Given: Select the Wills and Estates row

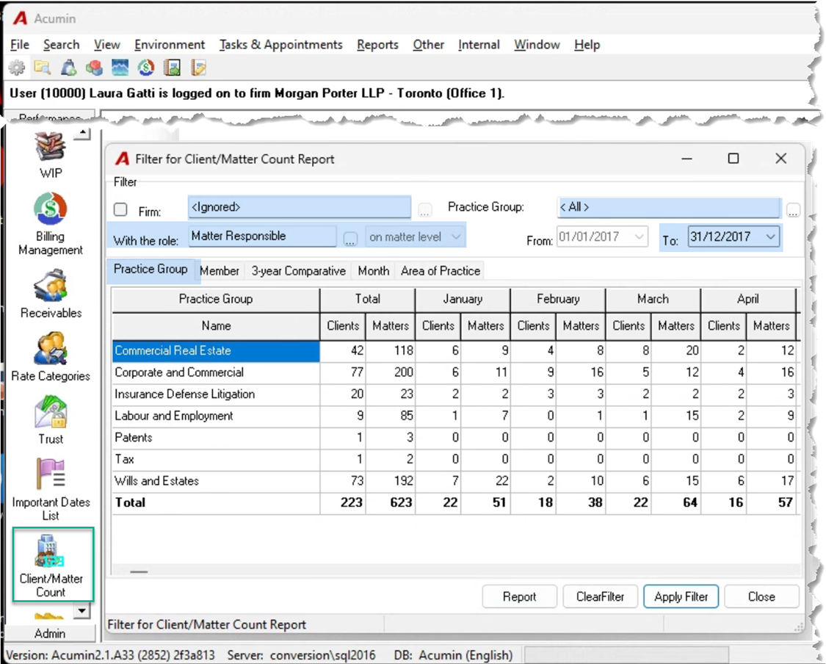Looking at the screenshot, I should point(455,480).
